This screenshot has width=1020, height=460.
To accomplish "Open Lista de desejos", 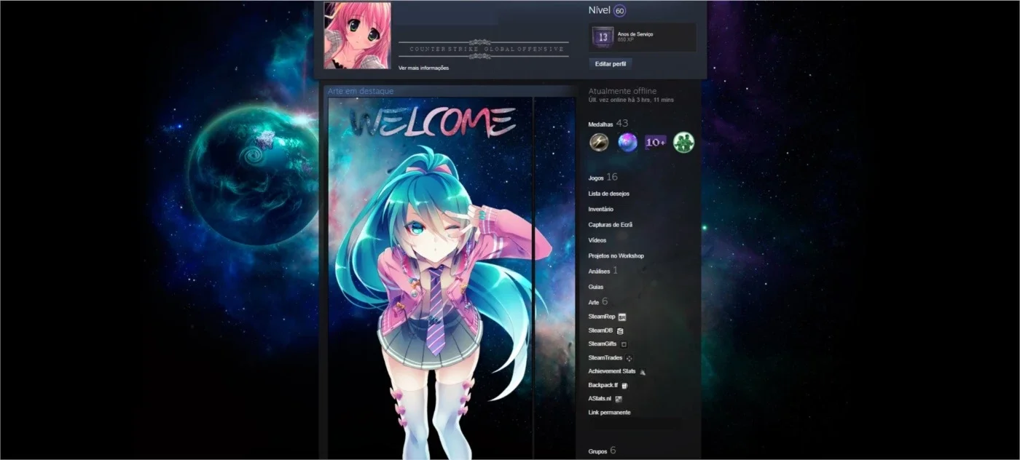I will 609,194.
